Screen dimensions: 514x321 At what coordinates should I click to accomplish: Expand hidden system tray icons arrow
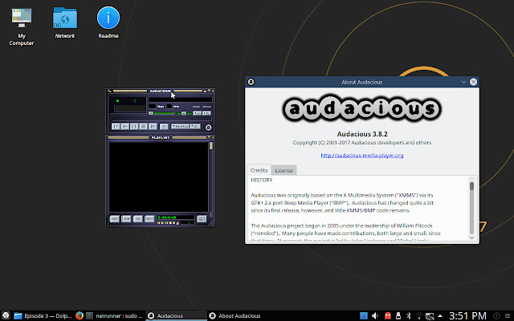coord(440,315)
